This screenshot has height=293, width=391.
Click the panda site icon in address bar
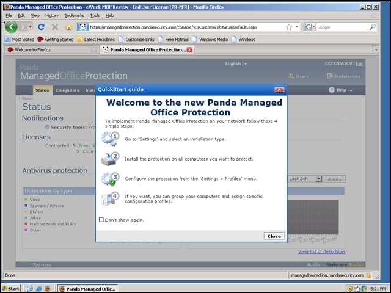tap(83, 27)
